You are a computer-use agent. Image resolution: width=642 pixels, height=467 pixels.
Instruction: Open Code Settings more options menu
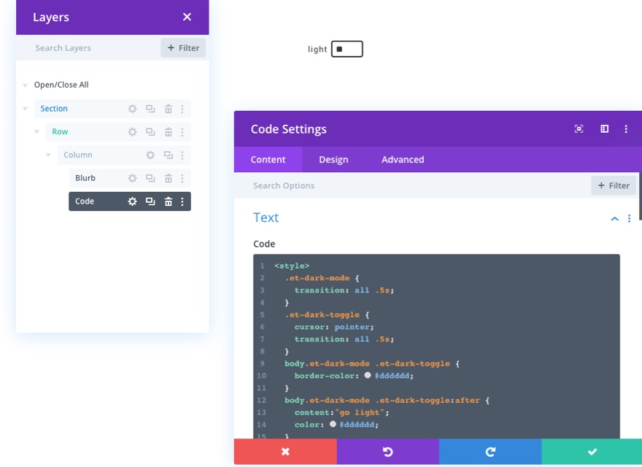click(x=626, y=128)
